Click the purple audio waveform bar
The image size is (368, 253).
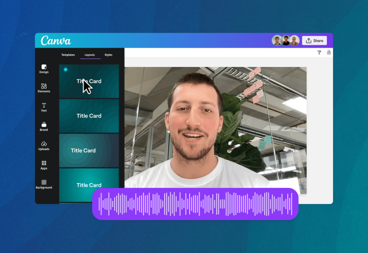tap(195, 204)
